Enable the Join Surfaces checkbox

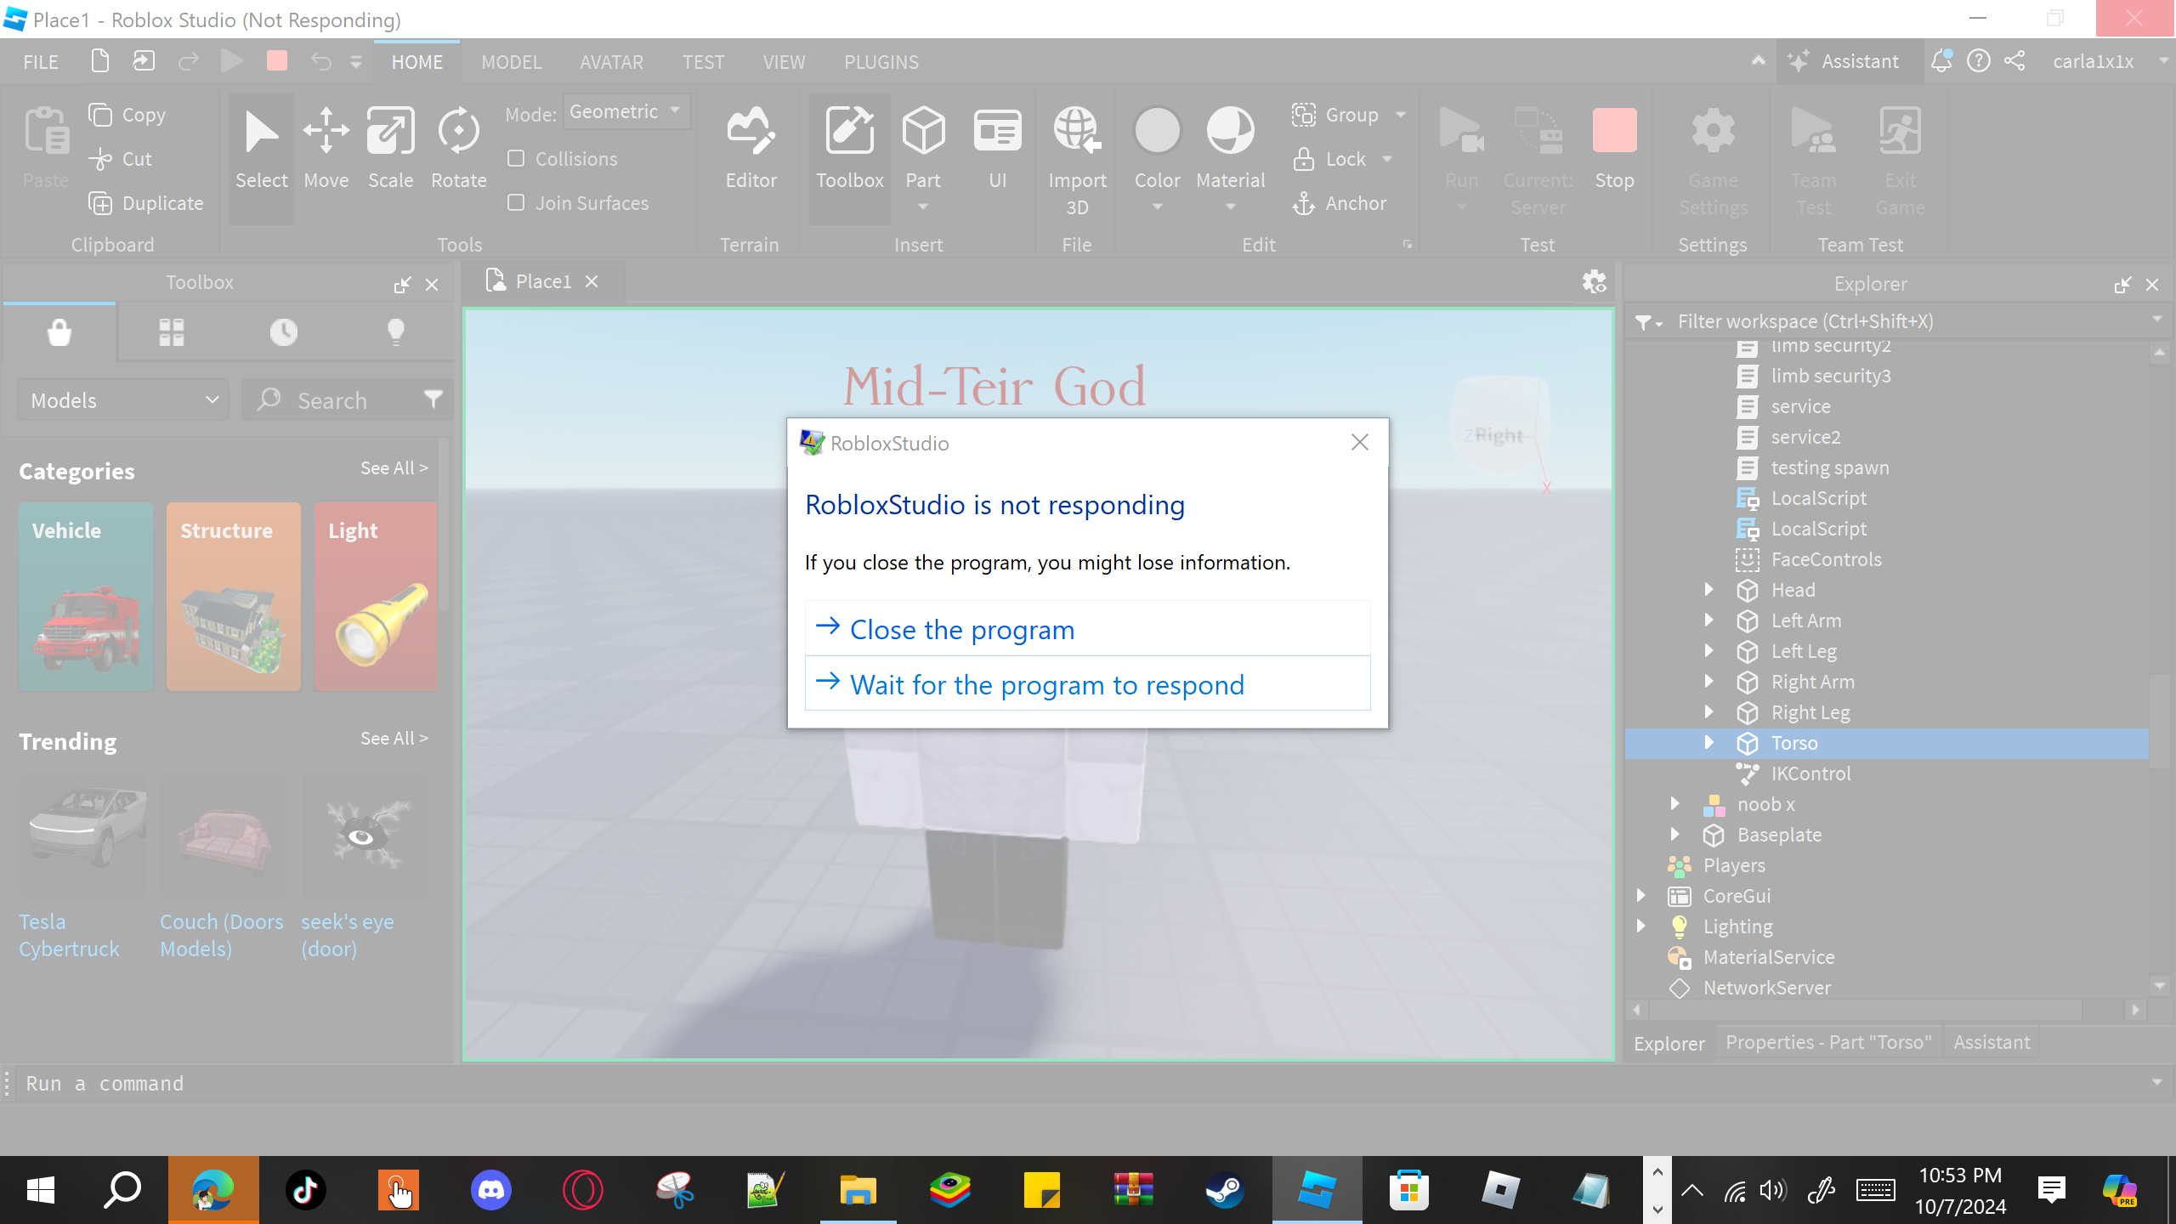click(516, 203)
